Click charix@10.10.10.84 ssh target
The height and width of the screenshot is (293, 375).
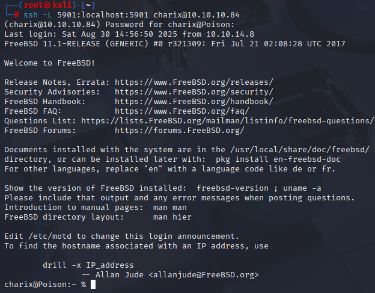pos(197,15)
